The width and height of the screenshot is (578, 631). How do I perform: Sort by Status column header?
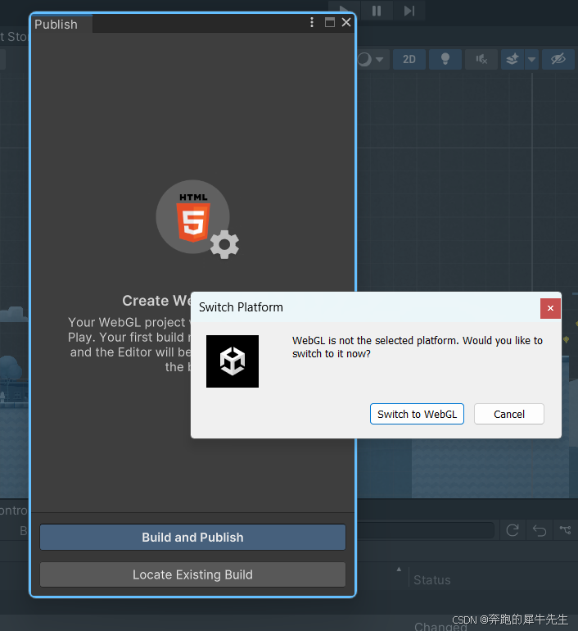432,580
